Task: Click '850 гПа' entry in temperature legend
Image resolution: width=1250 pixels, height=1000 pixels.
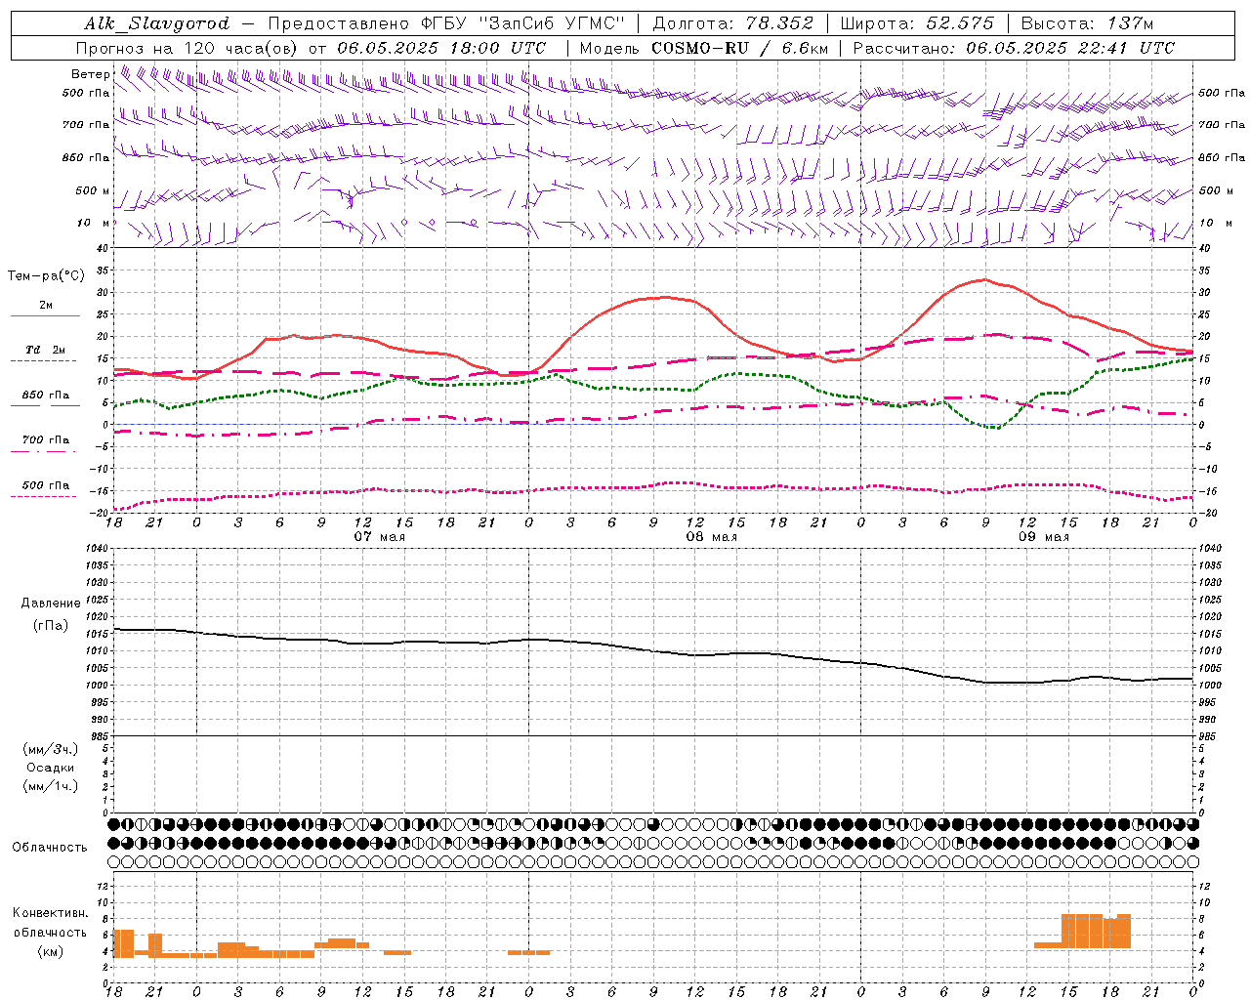Action: click(x=46, y=396)
